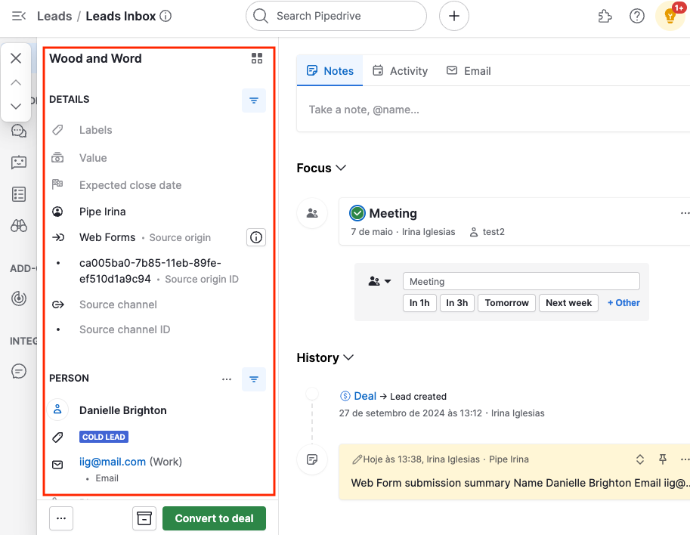
Task: Switch to the Notes tab
Action: coord(330,71)
